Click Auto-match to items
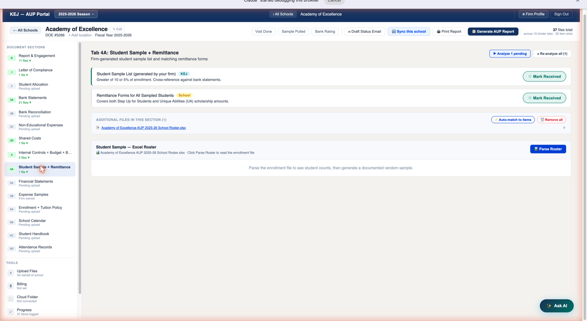The height and width of the screenshot is (321, 587). 513,120
